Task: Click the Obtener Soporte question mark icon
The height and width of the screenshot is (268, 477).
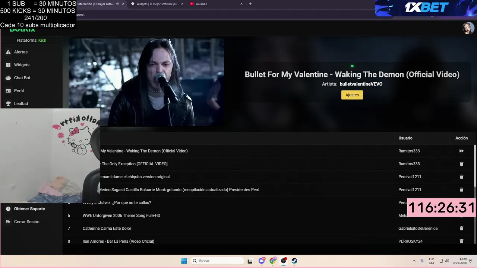Action: pyautogui.click(x=8, y=209)
